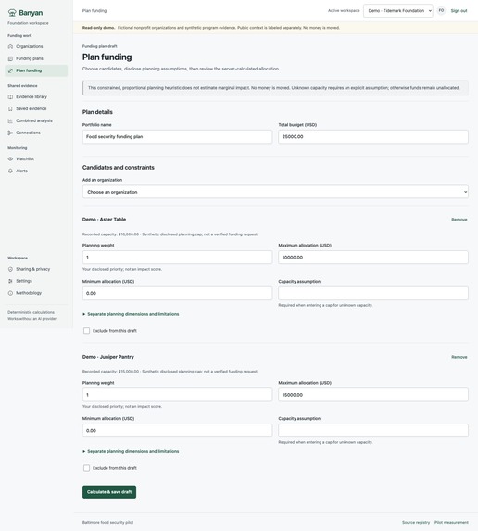478x531 pixels.
Task: Open Sharing & privacy settings
Action: pyautogui.click(x=36, y=269)
